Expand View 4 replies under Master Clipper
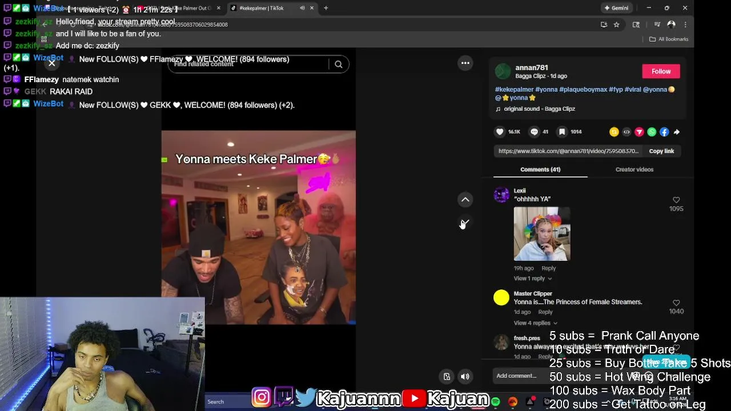 (535, 323)
